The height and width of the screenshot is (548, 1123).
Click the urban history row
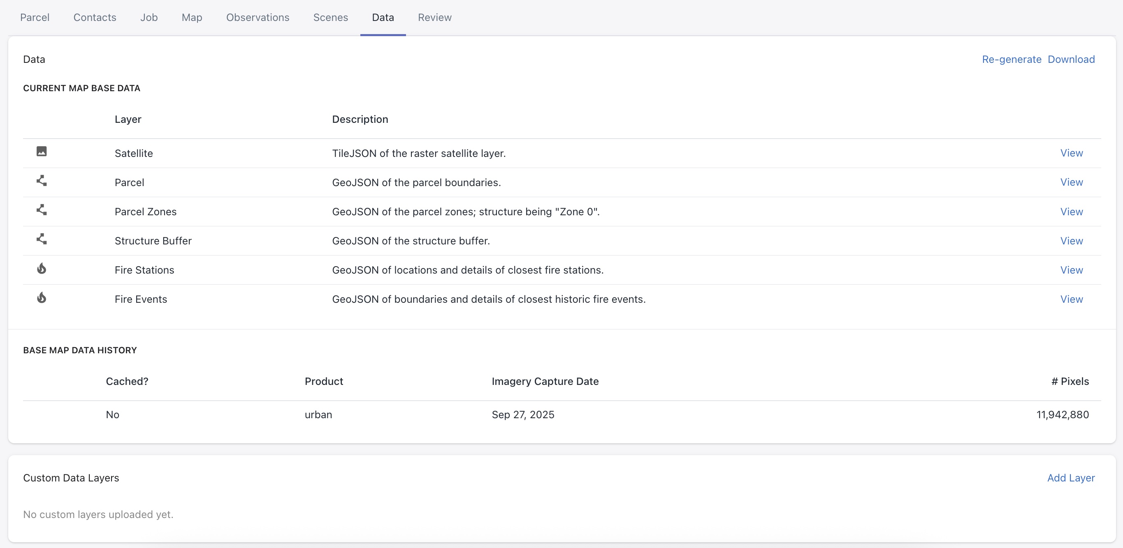click(x=318, y=414)
